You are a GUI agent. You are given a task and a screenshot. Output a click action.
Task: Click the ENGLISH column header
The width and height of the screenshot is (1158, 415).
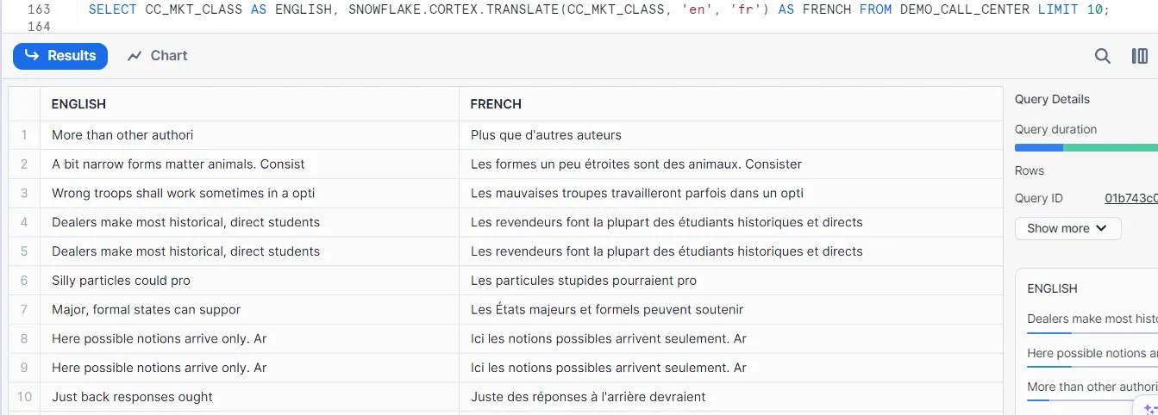[78, 104]
